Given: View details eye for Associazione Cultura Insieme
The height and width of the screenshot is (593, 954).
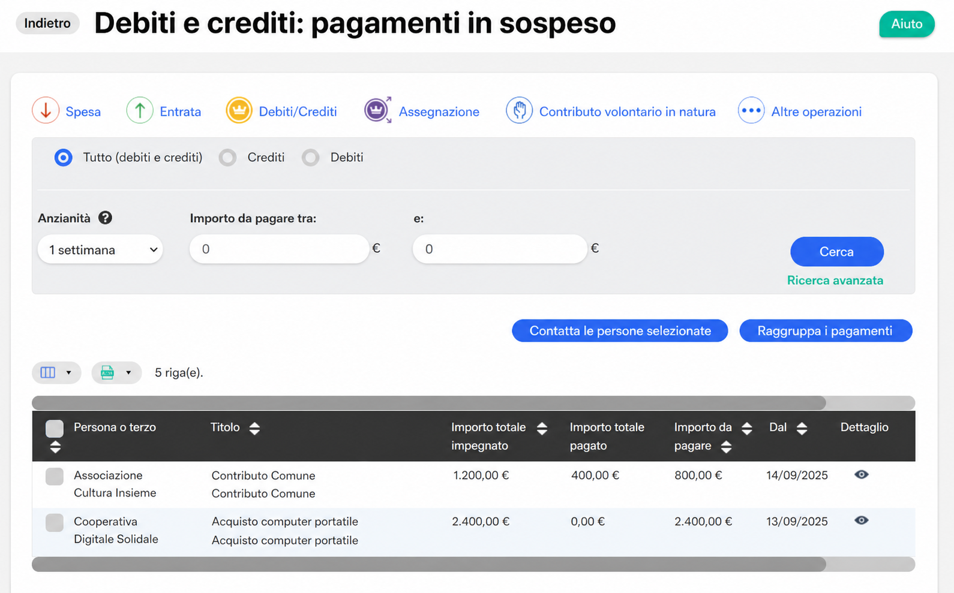Looking at the screenshot, I should point(861,474).
